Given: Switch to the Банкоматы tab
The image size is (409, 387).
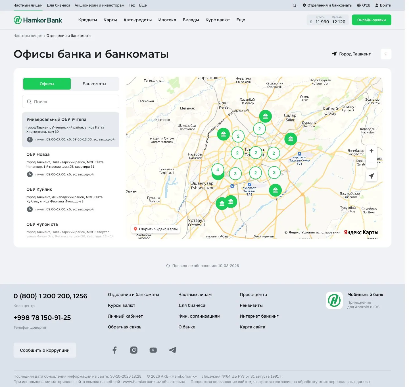Looking at the screenshot, I should point(94,84).
